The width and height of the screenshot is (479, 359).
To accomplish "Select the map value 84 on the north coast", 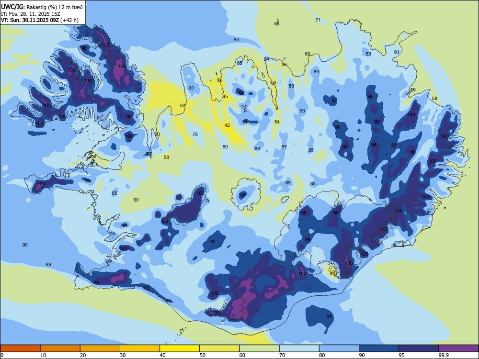I will [x=266, y=59].
